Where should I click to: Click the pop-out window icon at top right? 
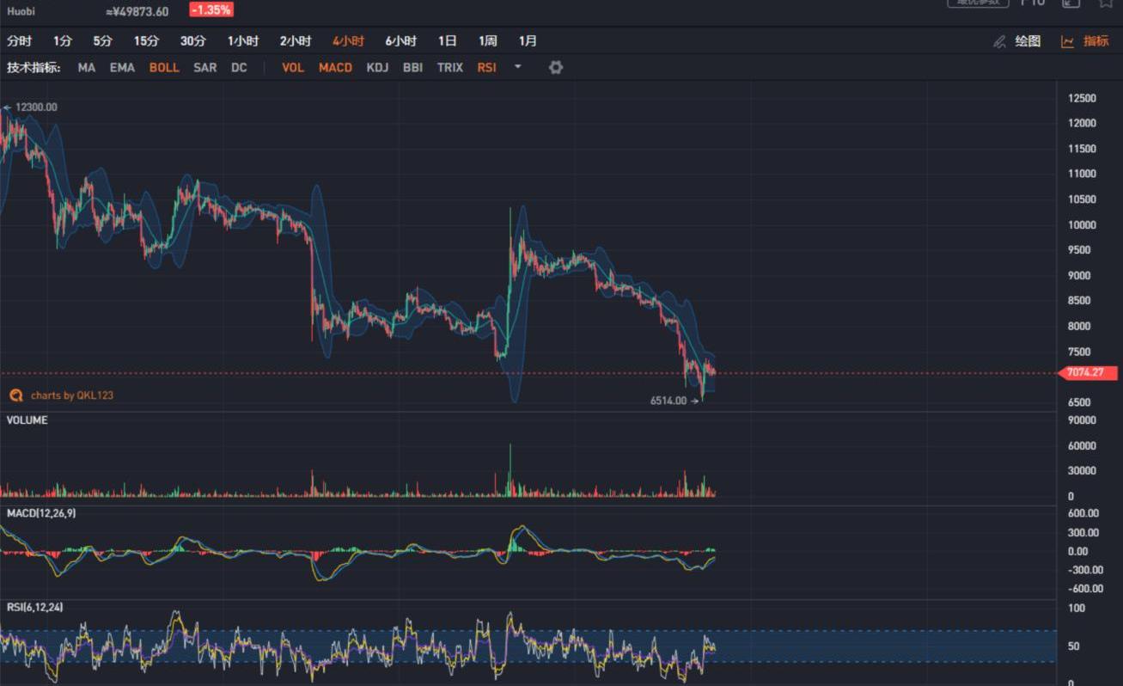point(1070,3)
